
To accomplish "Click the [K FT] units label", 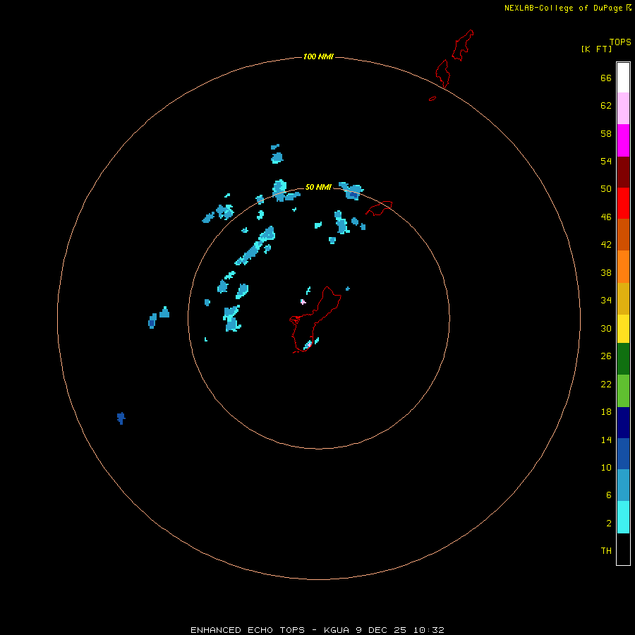I will [596, 49].
